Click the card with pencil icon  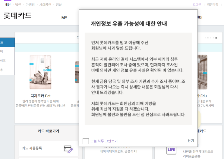click(x=68, y=149)
